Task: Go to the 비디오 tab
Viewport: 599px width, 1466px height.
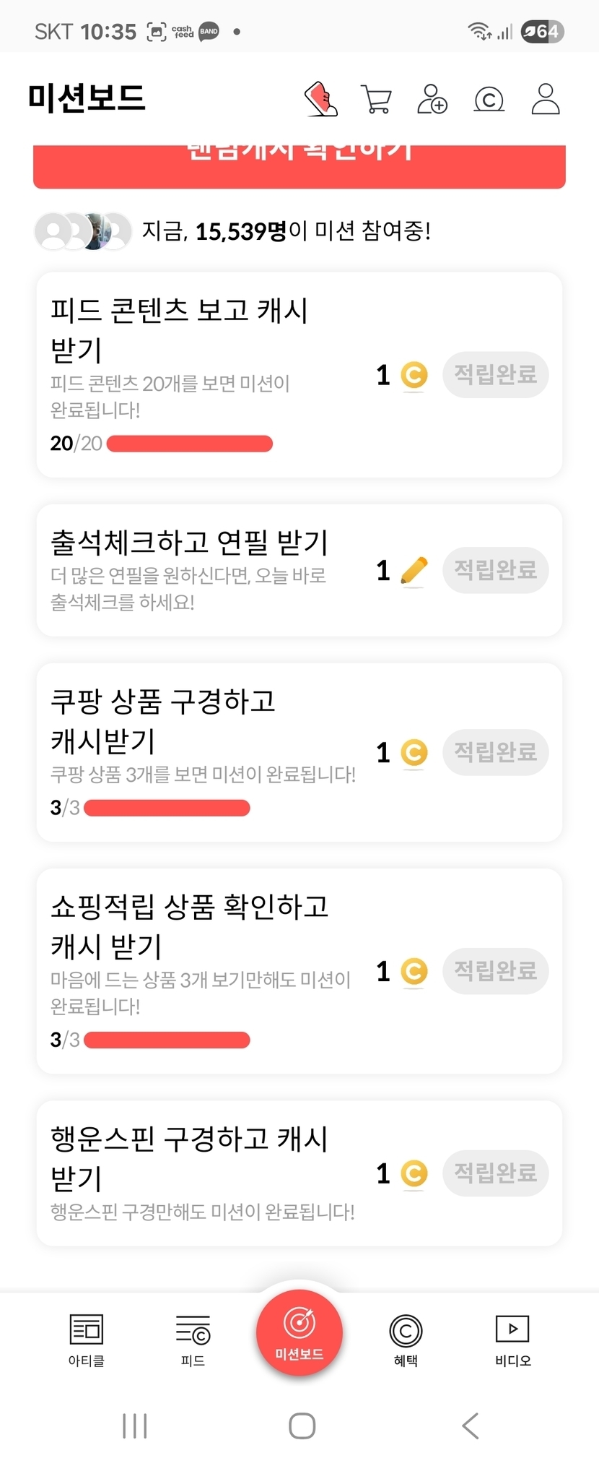Action: [x=512, y=1339]
